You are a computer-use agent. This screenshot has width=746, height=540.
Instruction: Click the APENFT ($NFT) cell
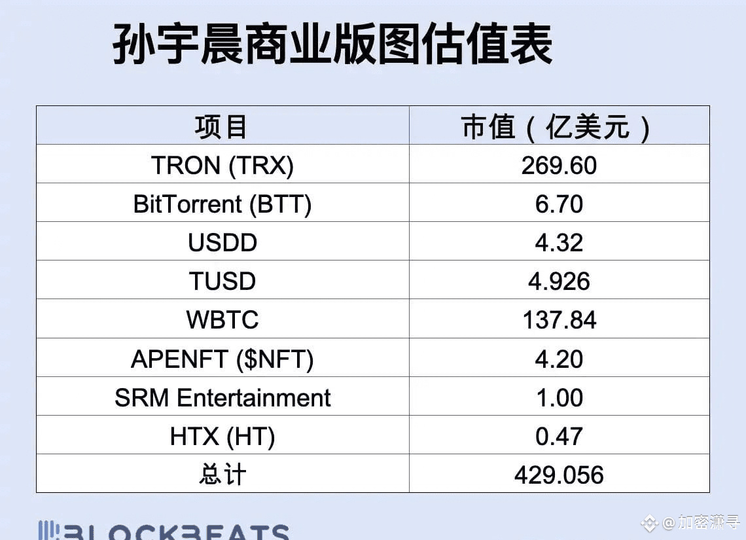pos(222,358)
